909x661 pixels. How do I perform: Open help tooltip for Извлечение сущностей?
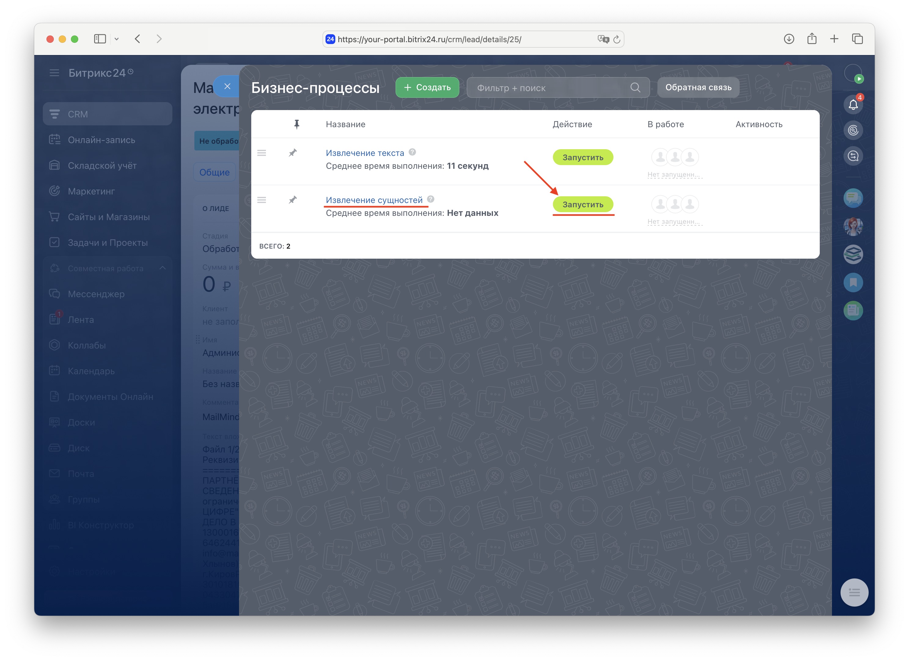430,199
